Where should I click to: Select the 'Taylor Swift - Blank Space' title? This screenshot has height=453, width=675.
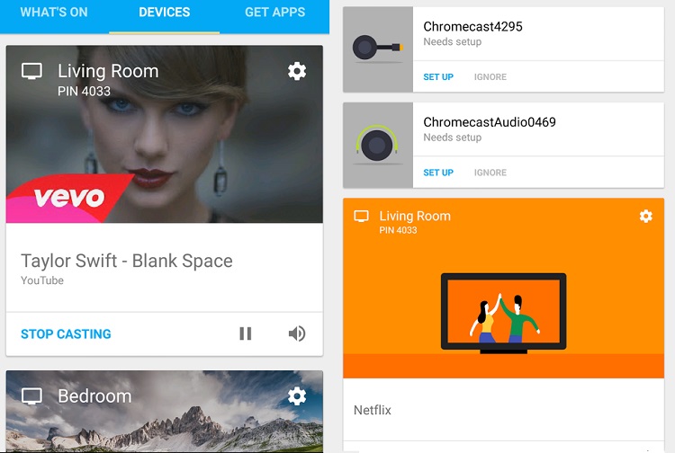coord(127,261)
